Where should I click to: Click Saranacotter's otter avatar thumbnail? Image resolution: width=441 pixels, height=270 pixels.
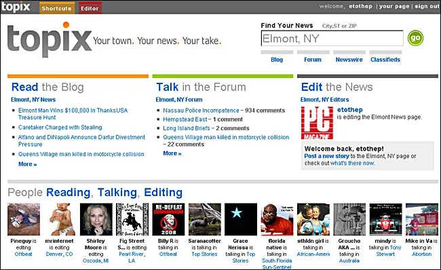[205, 219]
